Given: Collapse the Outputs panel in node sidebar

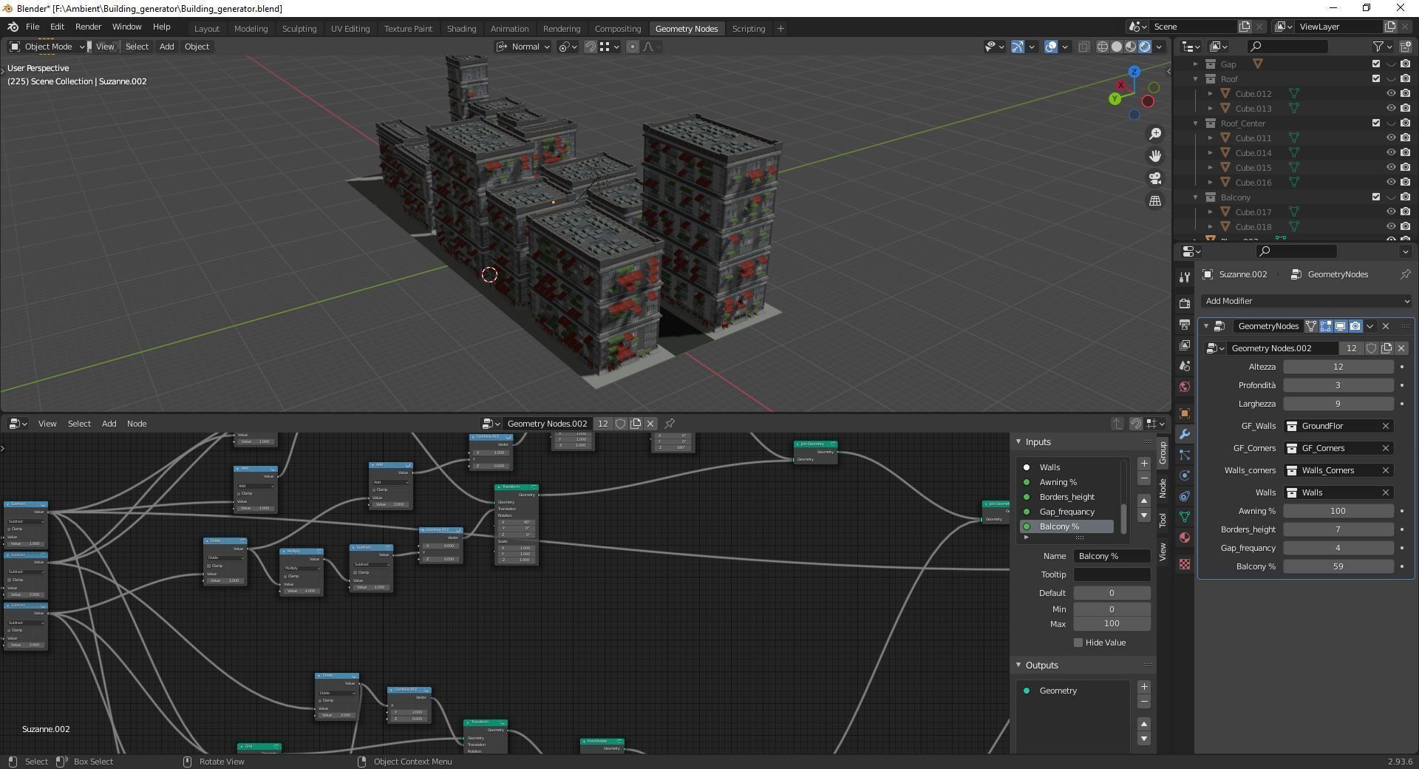Looking at the screenshot, I should tap(1018, 665).
